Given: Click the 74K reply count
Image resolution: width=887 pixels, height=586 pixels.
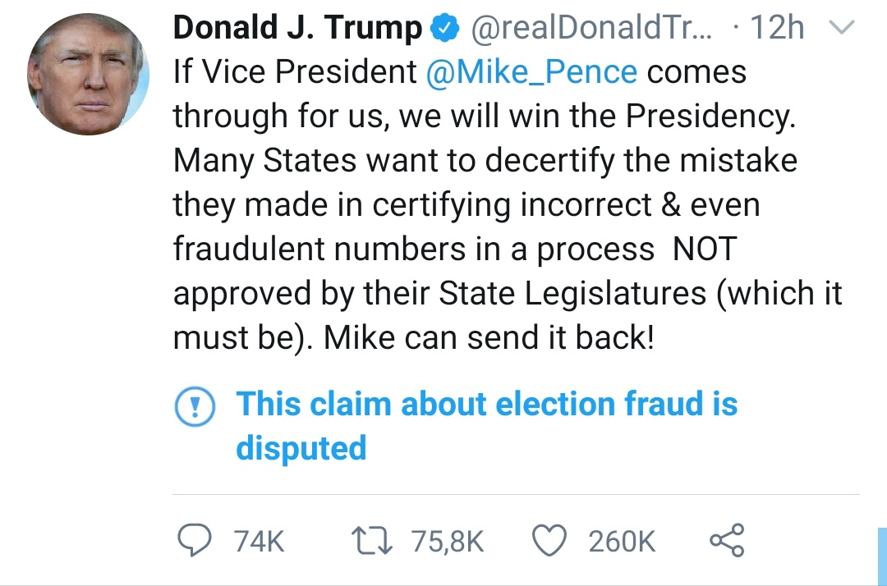Looking at the screenshot, I should coord(259,542).
